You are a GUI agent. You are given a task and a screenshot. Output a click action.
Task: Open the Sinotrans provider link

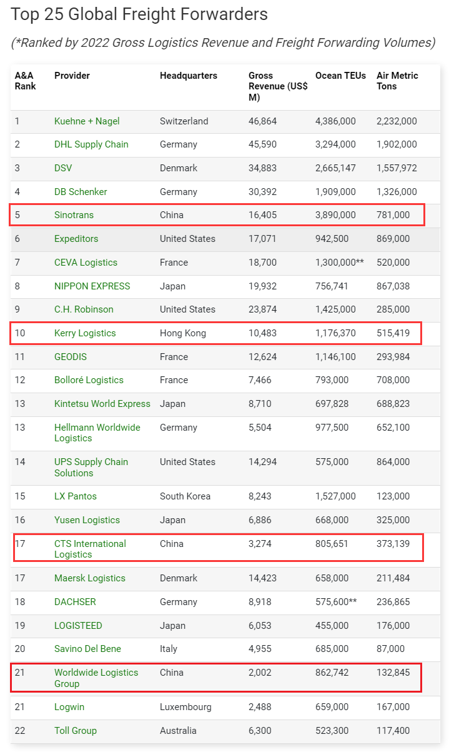coord(74,215)
